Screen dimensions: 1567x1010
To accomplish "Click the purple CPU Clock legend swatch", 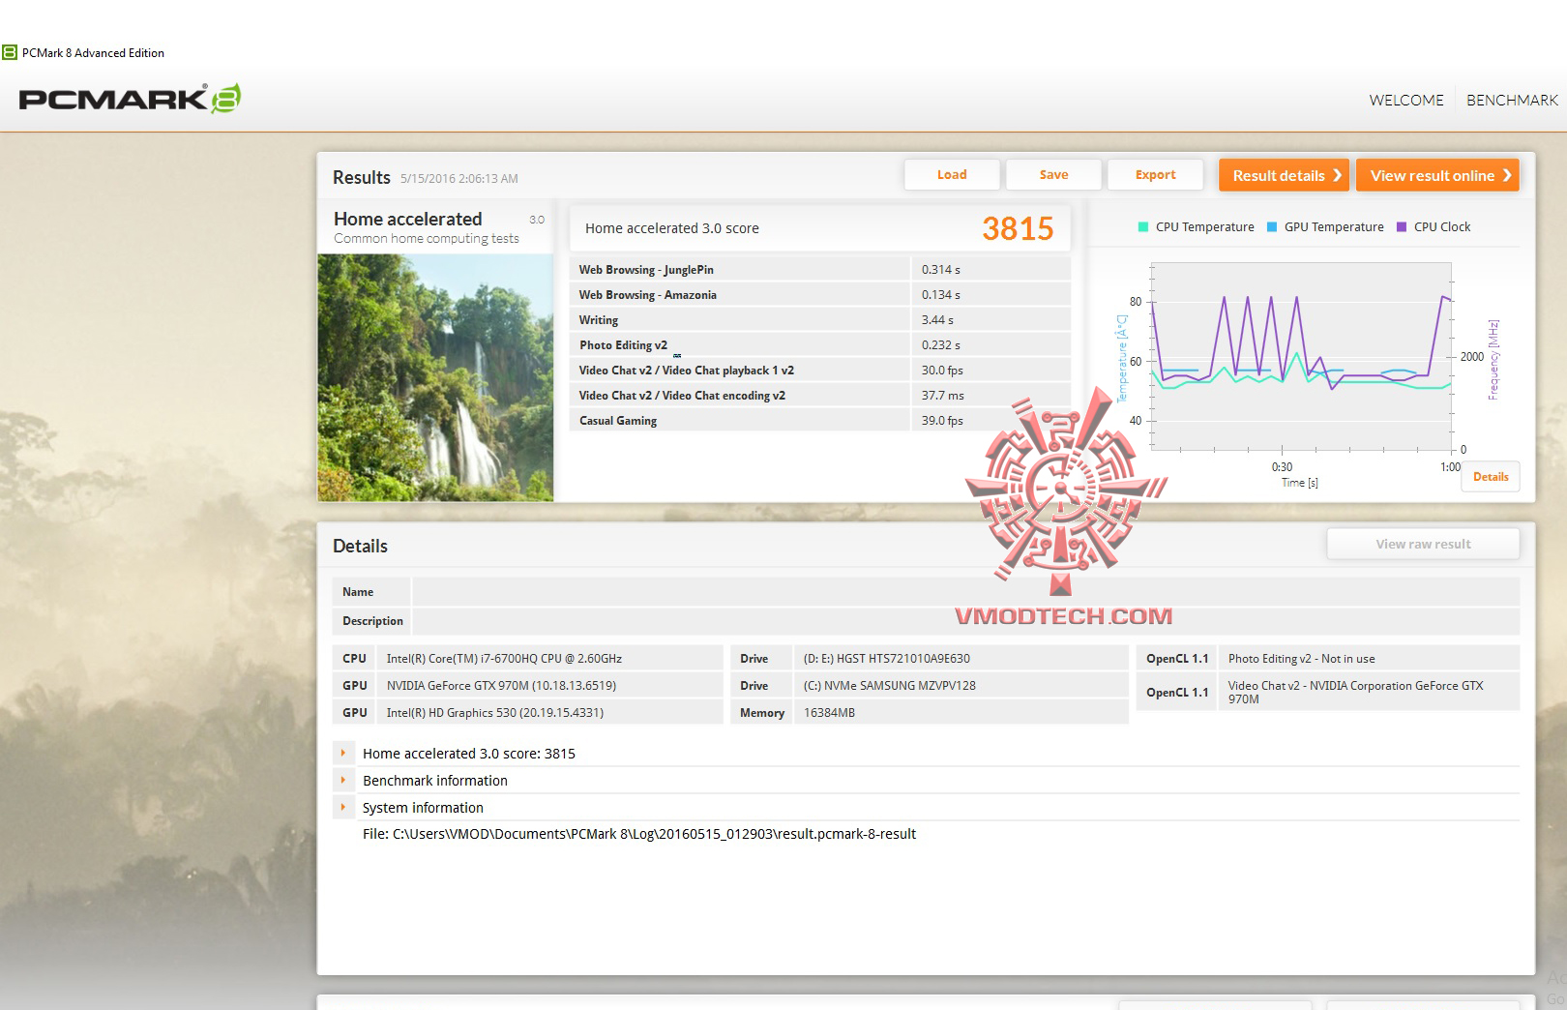I will pyautogui.click(x=1402, y=227).
